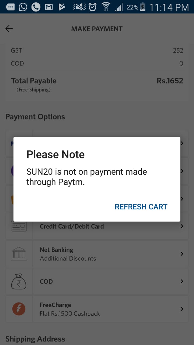
Task: Tap the COD rupee money bag icon
Action: point(19,281)
